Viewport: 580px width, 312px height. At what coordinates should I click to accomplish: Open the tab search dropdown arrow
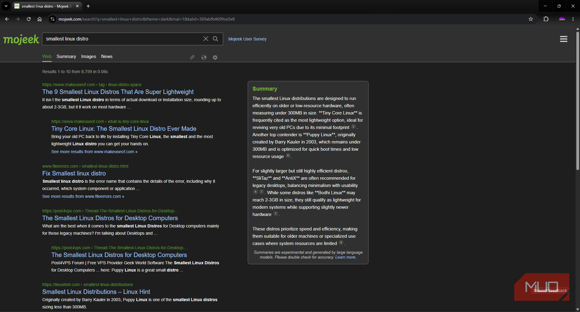pyautogui.click(x=6, y=6)
